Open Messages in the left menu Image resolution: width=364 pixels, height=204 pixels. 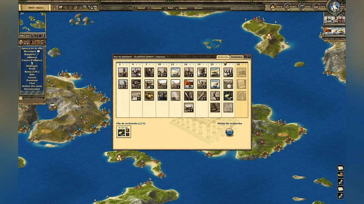tap(30, 51)
